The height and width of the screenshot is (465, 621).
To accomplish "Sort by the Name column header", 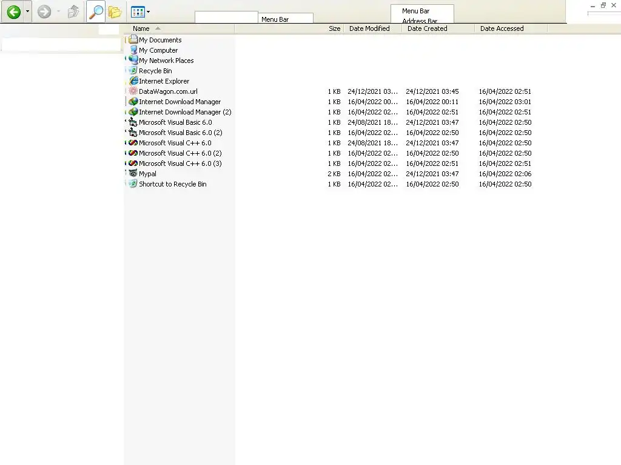I will 179,28.
